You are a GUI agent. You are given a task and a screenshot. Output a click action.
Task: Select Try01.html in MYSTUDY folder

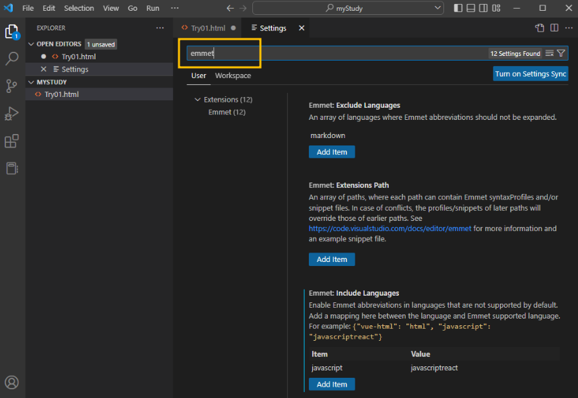click(x=99, y=94)
